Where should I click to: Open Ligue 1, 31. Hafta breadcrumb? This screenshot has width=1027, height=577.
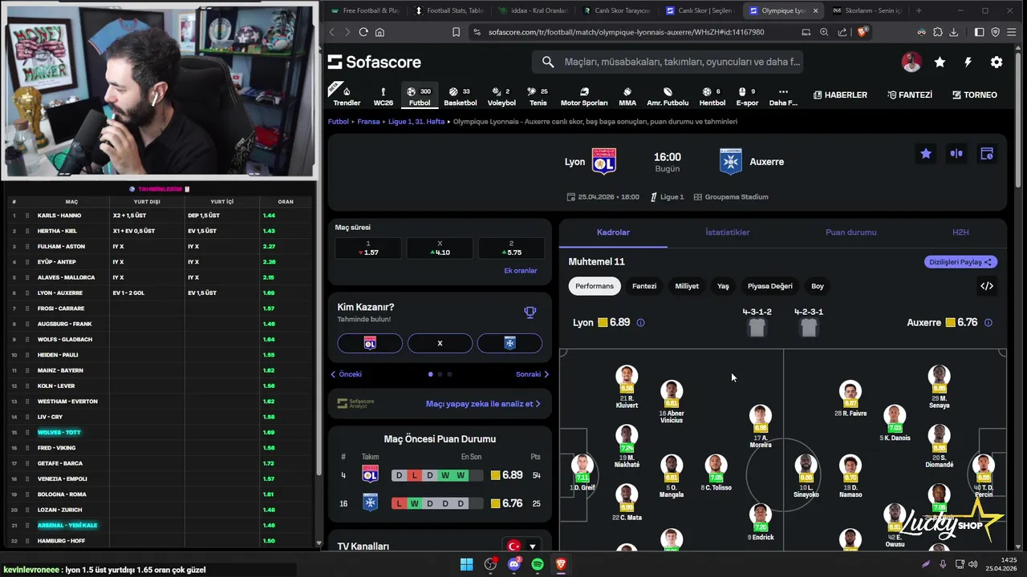pyautogui.click(x=416, y=122)
